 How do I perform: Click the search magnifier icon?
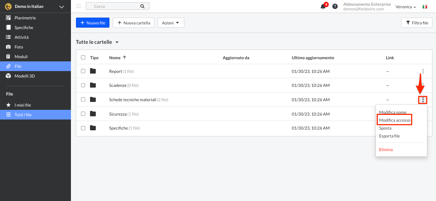click(x=142, y=6)
